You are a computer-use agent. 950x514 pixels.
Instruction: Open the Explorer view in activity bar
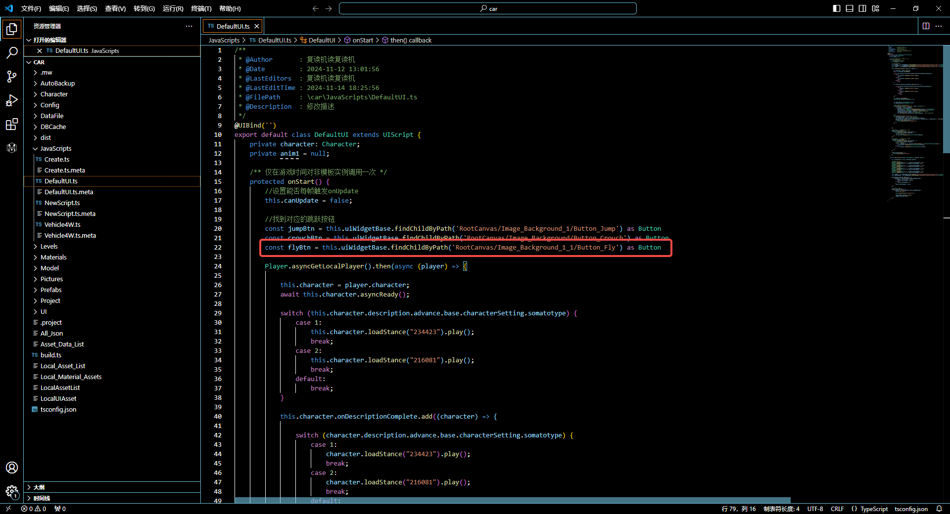click(12, 29)
